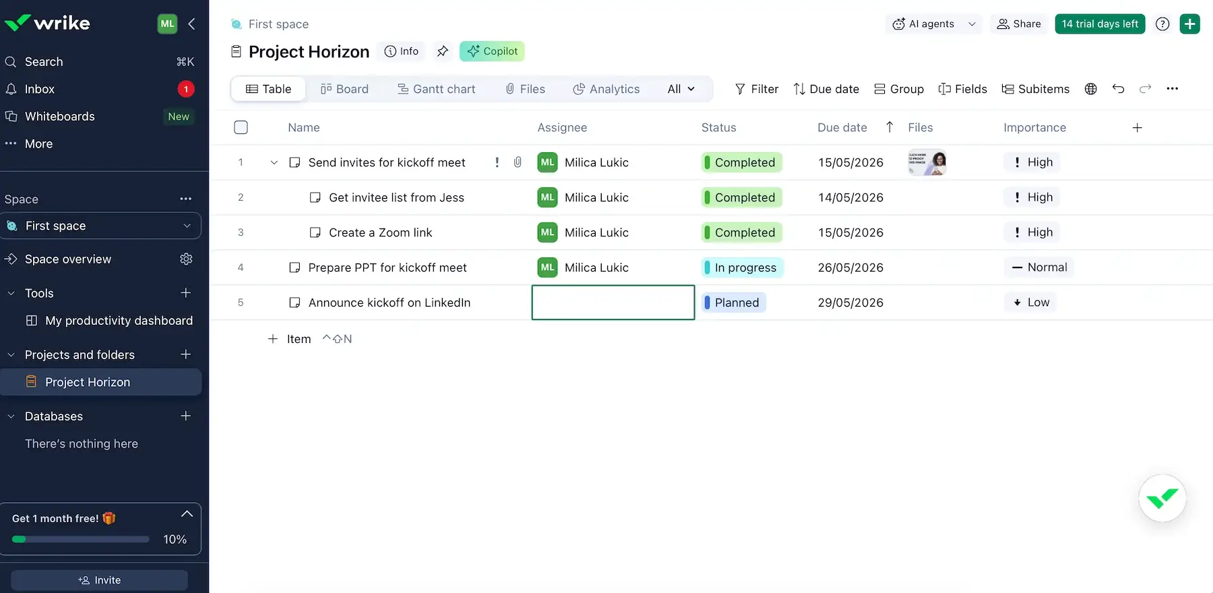Image resolution: width=1213 pixels, height=593 pixels.
Task: Collapse the Projects and folders section
Action: [11, 354]
